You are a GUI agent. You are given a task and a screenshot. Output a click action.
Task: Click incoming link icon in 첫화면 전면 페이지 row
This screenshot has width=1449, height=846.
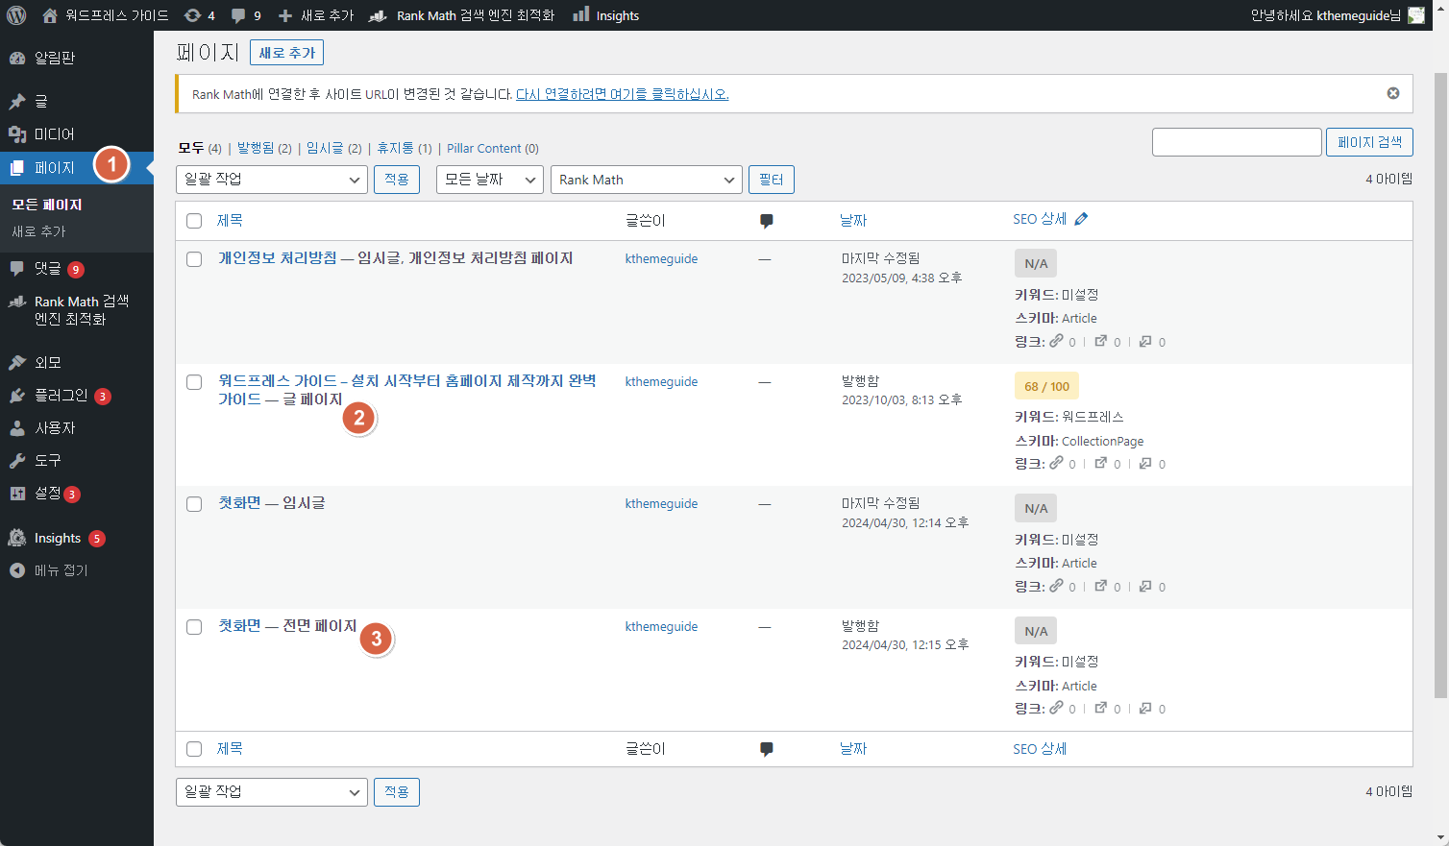click(x=1145, y=708)
